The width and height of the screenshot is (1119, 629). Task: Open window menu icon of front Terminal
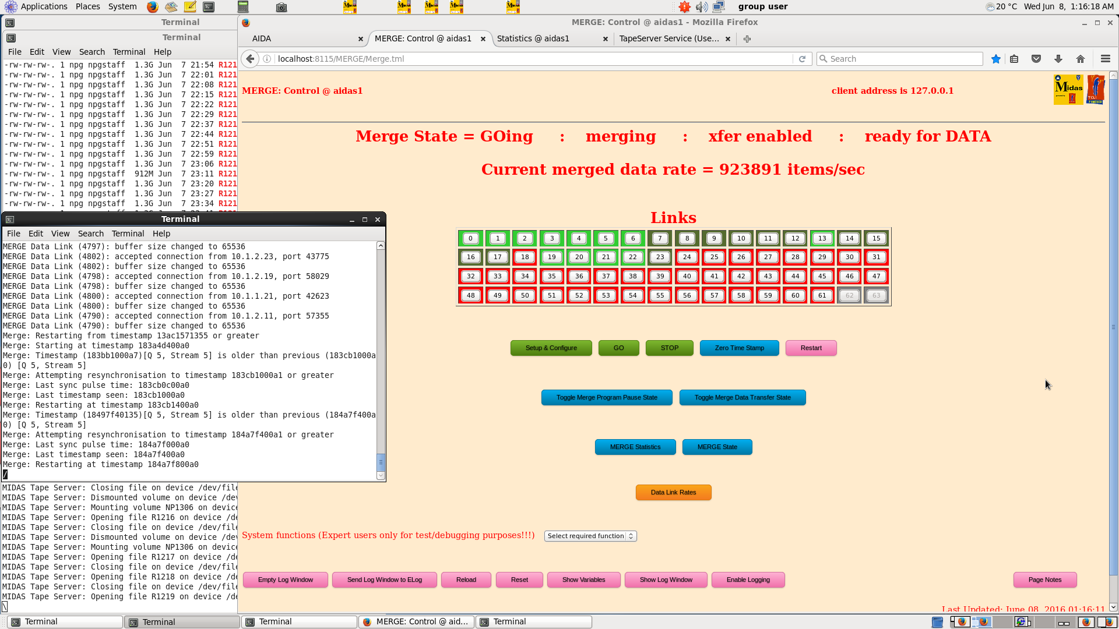[x=10, y=220]
